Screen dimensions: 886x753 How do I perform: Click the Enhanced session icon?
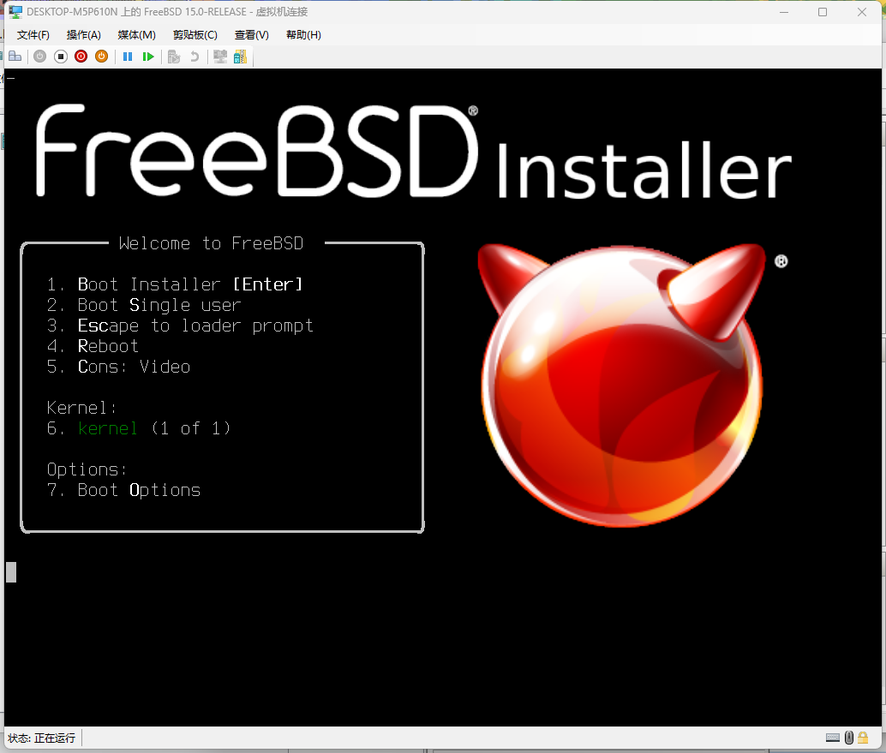point(220,57)
